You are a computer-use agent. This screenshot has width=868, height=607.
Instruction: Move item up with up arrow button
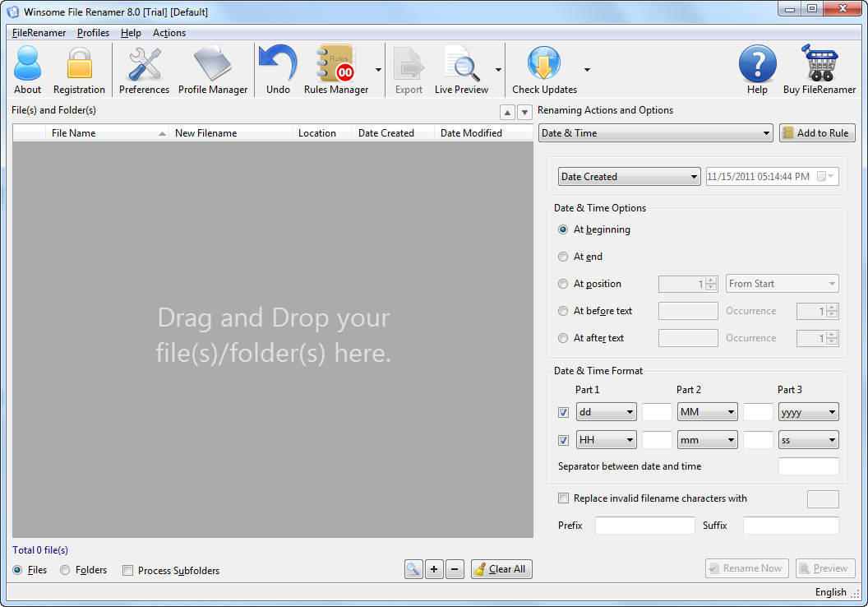[507, 112]
